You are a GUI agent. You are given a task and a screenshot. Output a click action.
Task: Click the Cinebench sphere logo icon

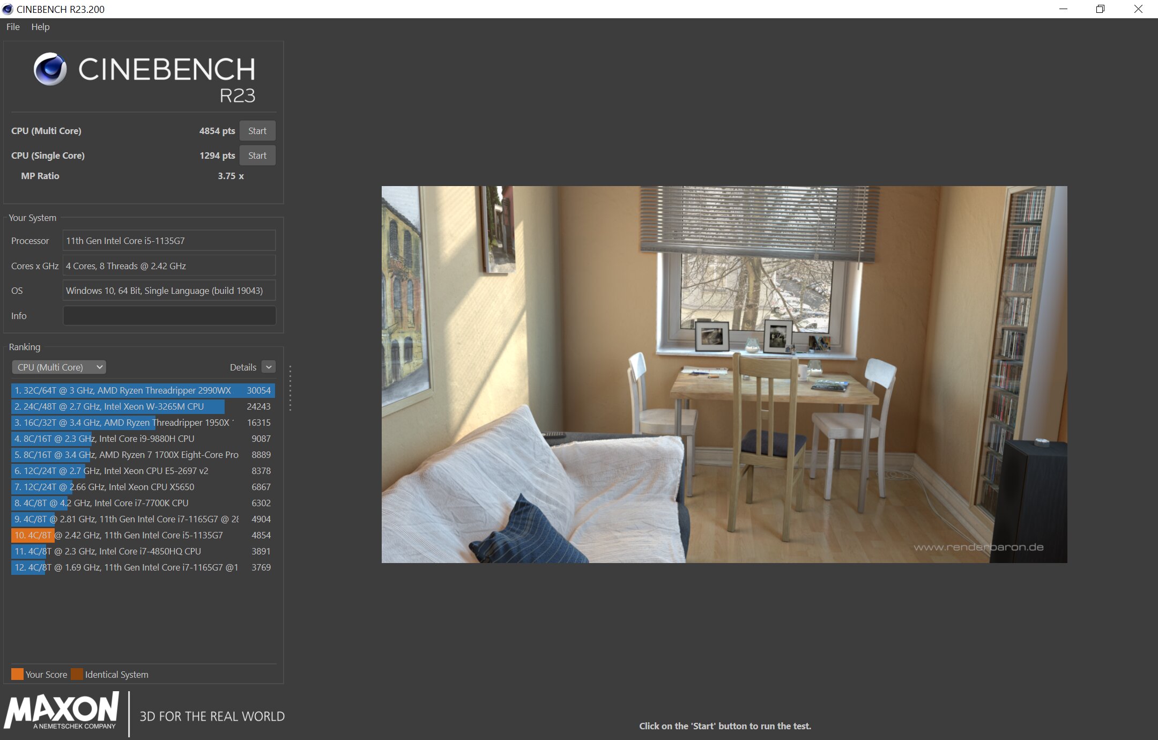50,69
